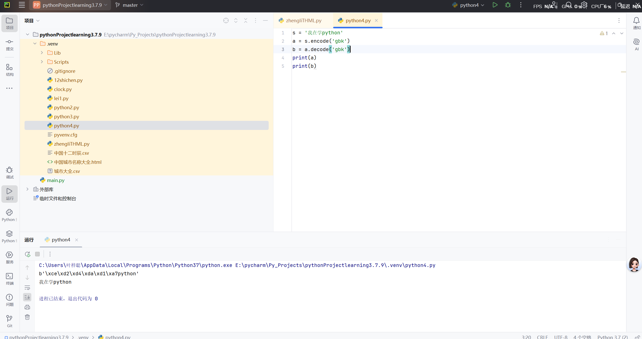Switch to the zhengliTHML.py editor tab
The height and width of the screenshot is (339, 642).
303,20
